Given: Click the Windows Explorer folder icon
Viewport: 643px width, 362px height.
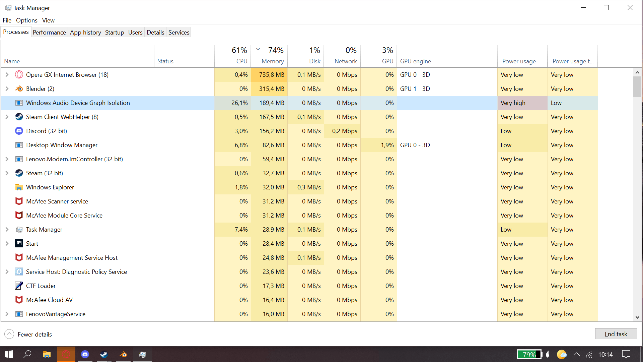Looking at the screenshot, I should (19, 187).
